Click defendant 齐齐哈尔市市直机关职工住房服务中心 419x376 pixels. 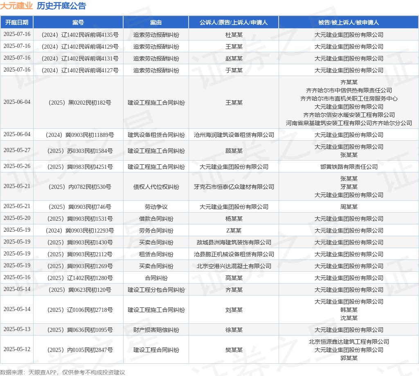(x=349, y=99)
